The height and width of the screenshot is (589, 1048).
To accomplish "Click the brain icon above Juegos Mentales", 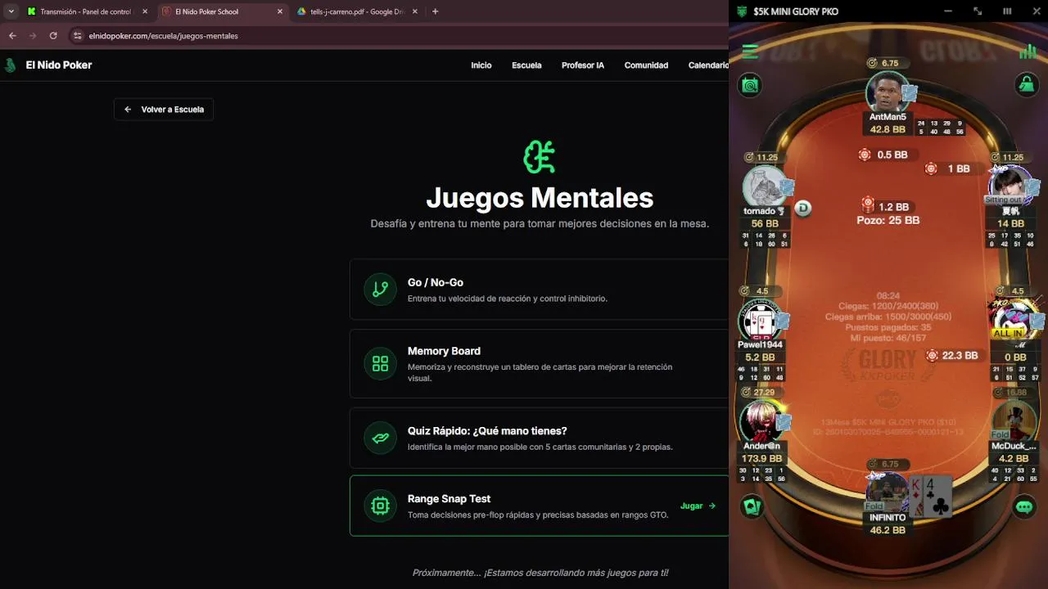I will tap(540, 157).
